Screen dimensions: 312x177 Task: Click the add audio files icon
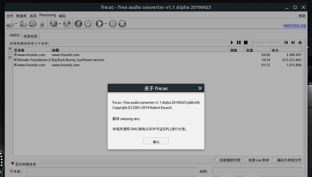[x=10, y=24]
